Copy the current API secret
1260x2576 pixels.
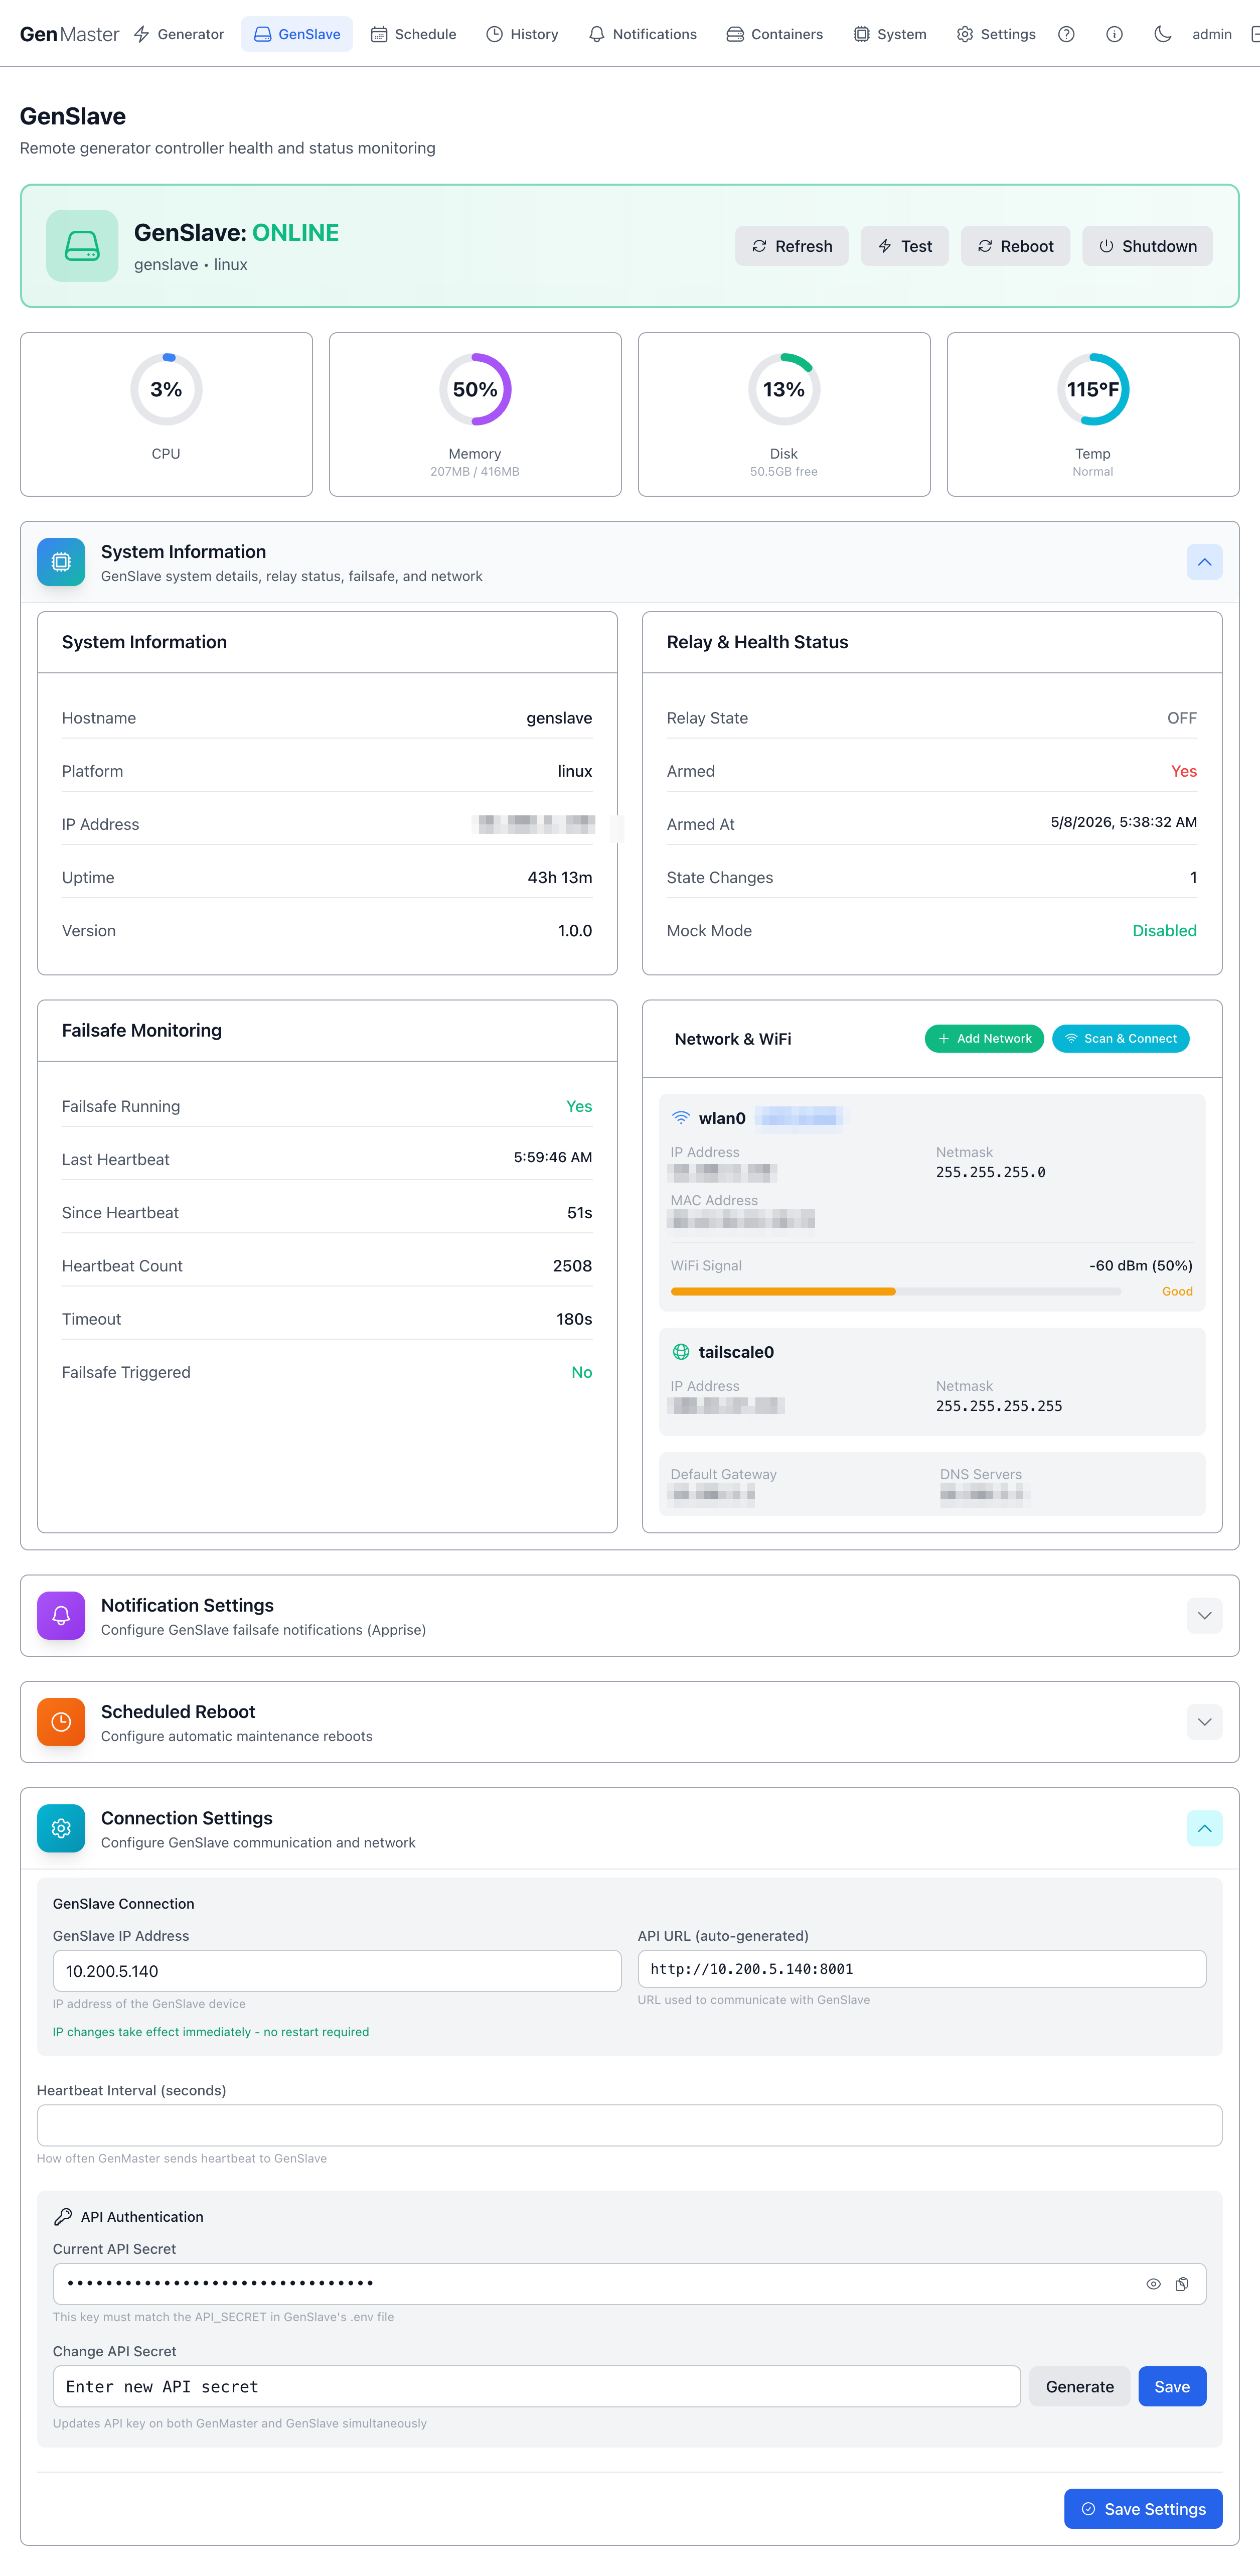[x=1182, y=2284]
